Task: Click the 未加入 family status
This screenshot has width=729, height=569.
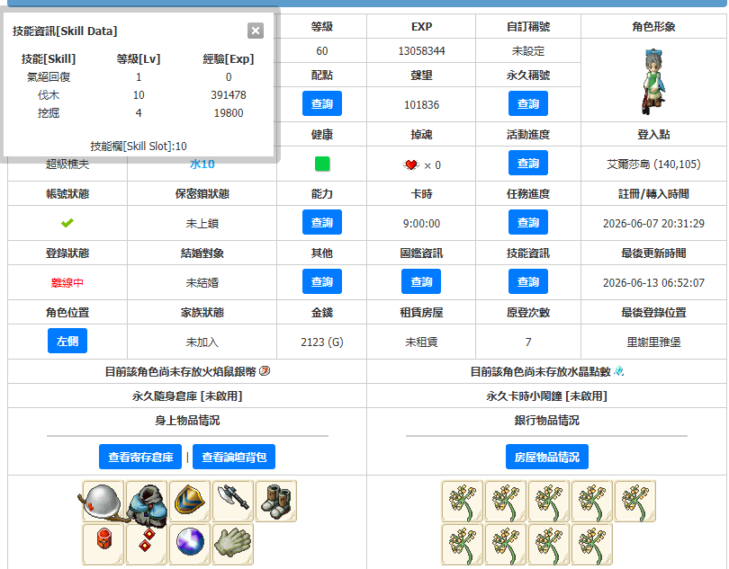Action: tap(202, 342)
